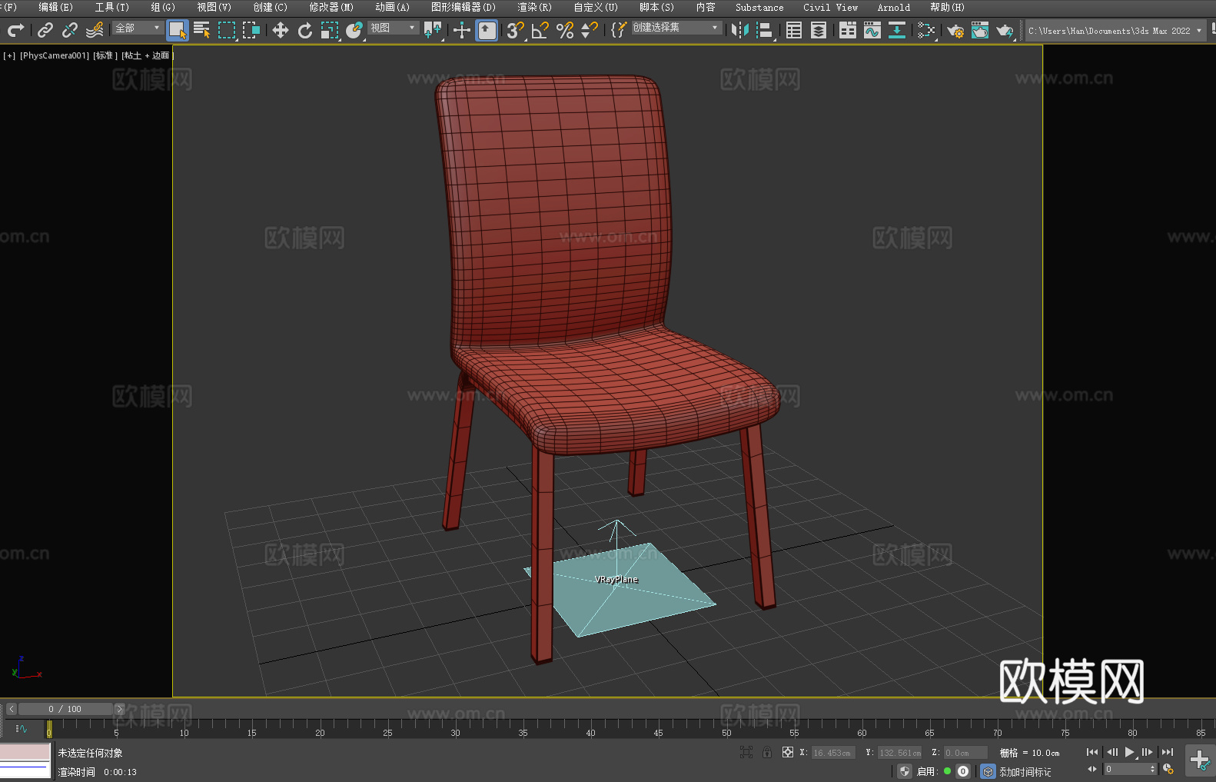The height and width of the screenshot is (782, 1216).
Task: Click Use Pivot Point Center icon
Action: click(x=433, y=30)
